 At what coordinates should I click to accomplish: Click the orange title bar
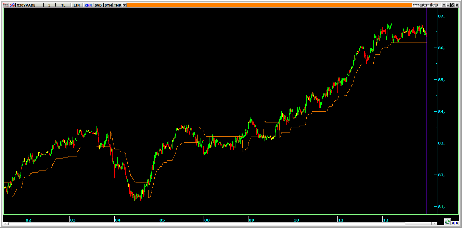[x=269, y=5]
